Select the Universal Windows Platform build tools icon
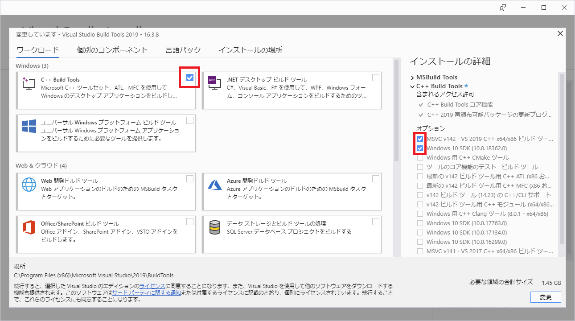The width and height of the screenshot is (575, 321). pyautogui.click(x=29, y=126)
